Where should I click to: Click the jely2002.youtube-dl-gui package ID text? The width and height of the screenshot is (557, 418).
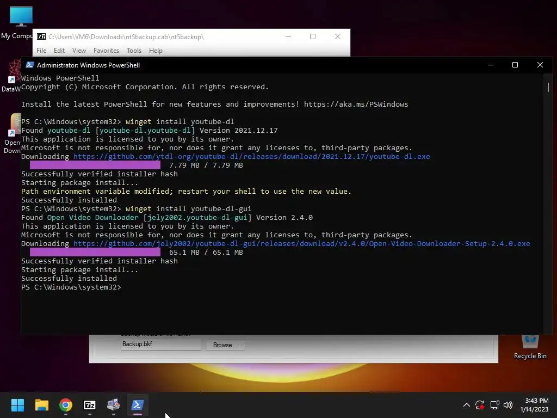[x=197, y=218]
